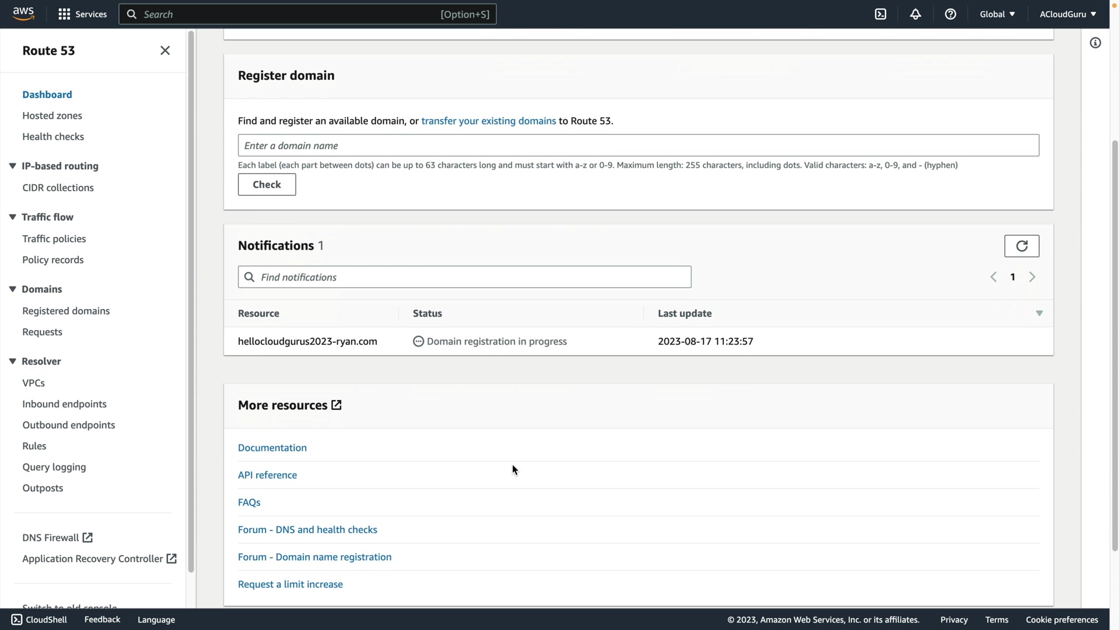Click the help question mark icon
The width and height of the screenshot is (1120, 630).
click(950, 14)
